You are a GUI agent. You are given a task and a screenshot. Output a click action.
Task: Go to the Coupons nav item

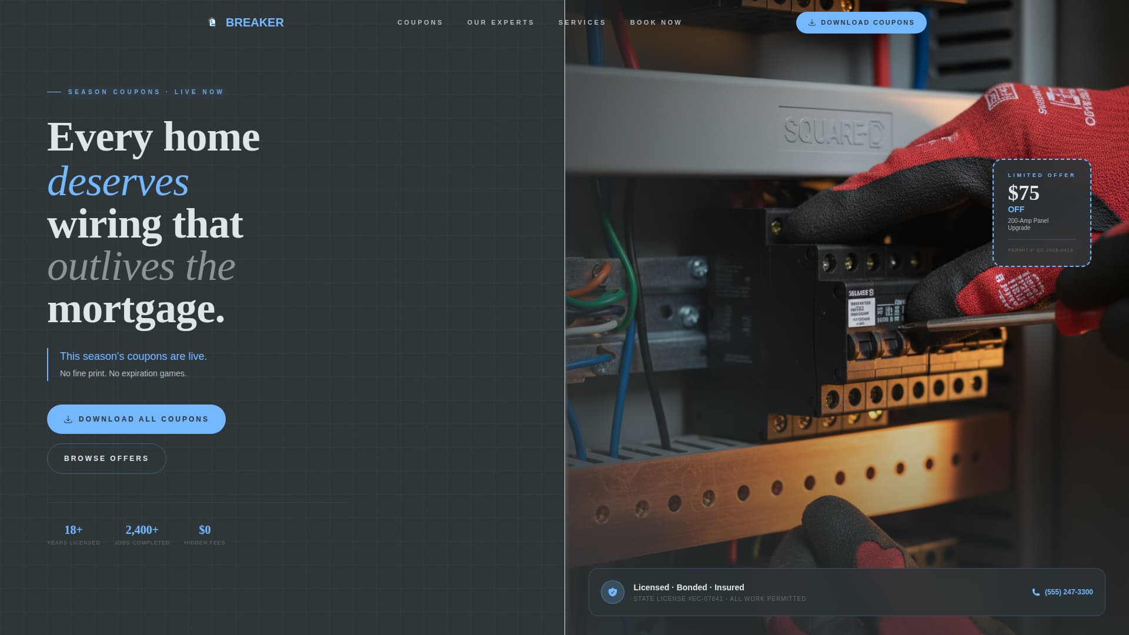(x=420, y=22)
